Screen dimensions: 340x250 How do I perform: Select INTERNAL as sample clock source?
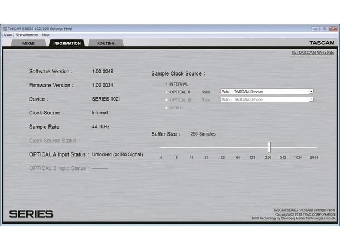(x=167, y=84)
